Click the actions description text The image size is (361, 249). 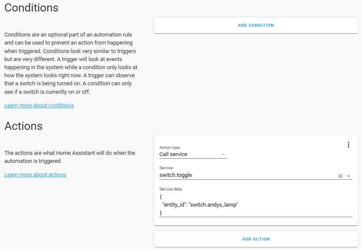[x=70, y=157]
